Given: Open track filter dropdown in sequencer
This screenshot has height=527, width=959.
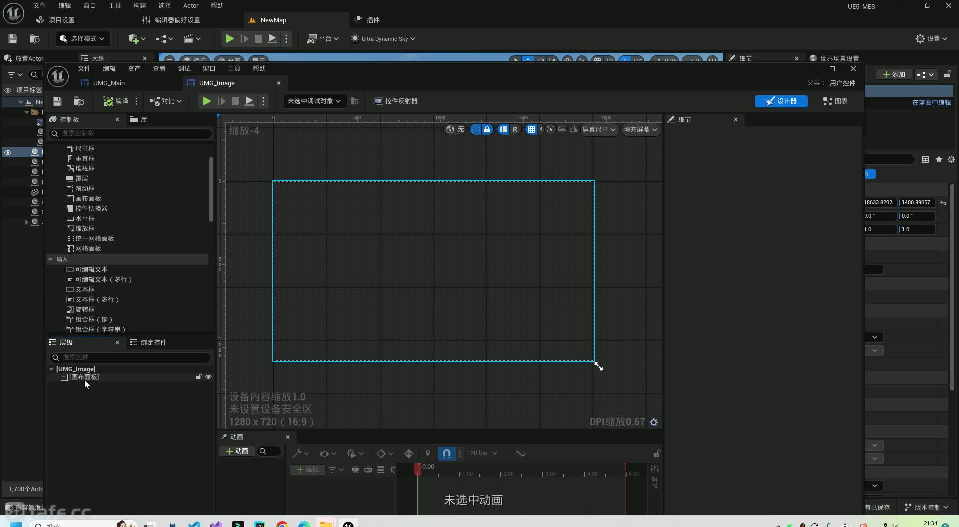Looking at the screenshot, I should pos(336,470).
